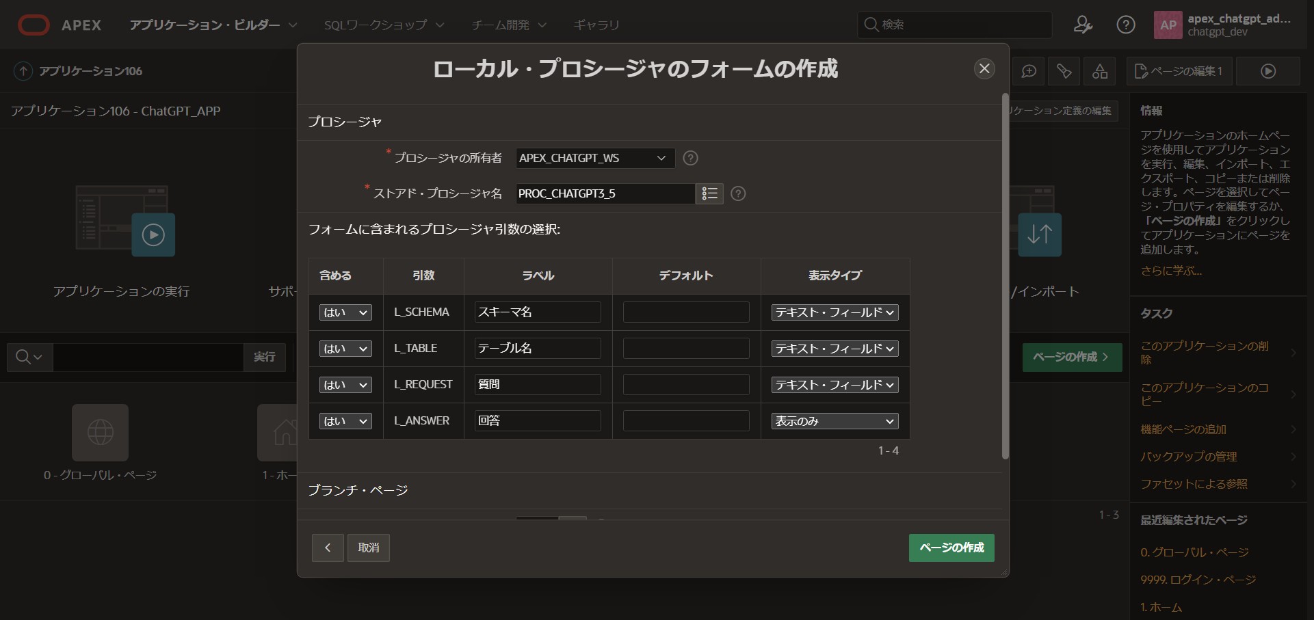
Task: Show help for ストアド・プロシージャ名
Action: 738,193
